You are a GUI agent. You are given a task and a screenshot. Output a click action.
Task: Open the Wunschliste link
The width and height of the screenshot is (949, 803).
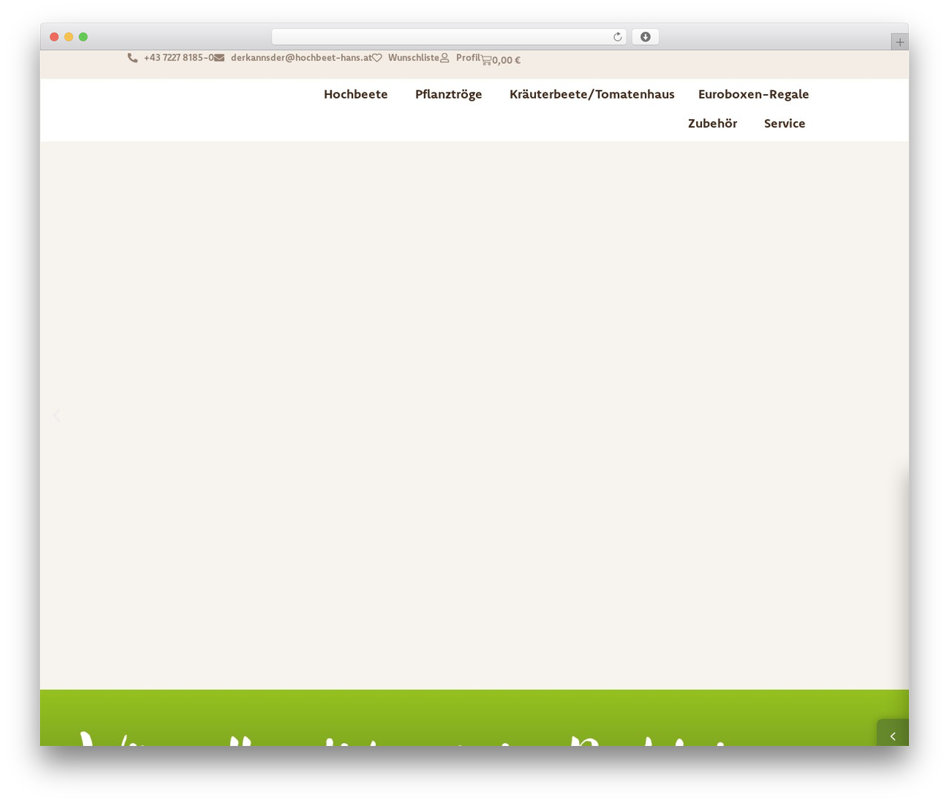point(414,58)
